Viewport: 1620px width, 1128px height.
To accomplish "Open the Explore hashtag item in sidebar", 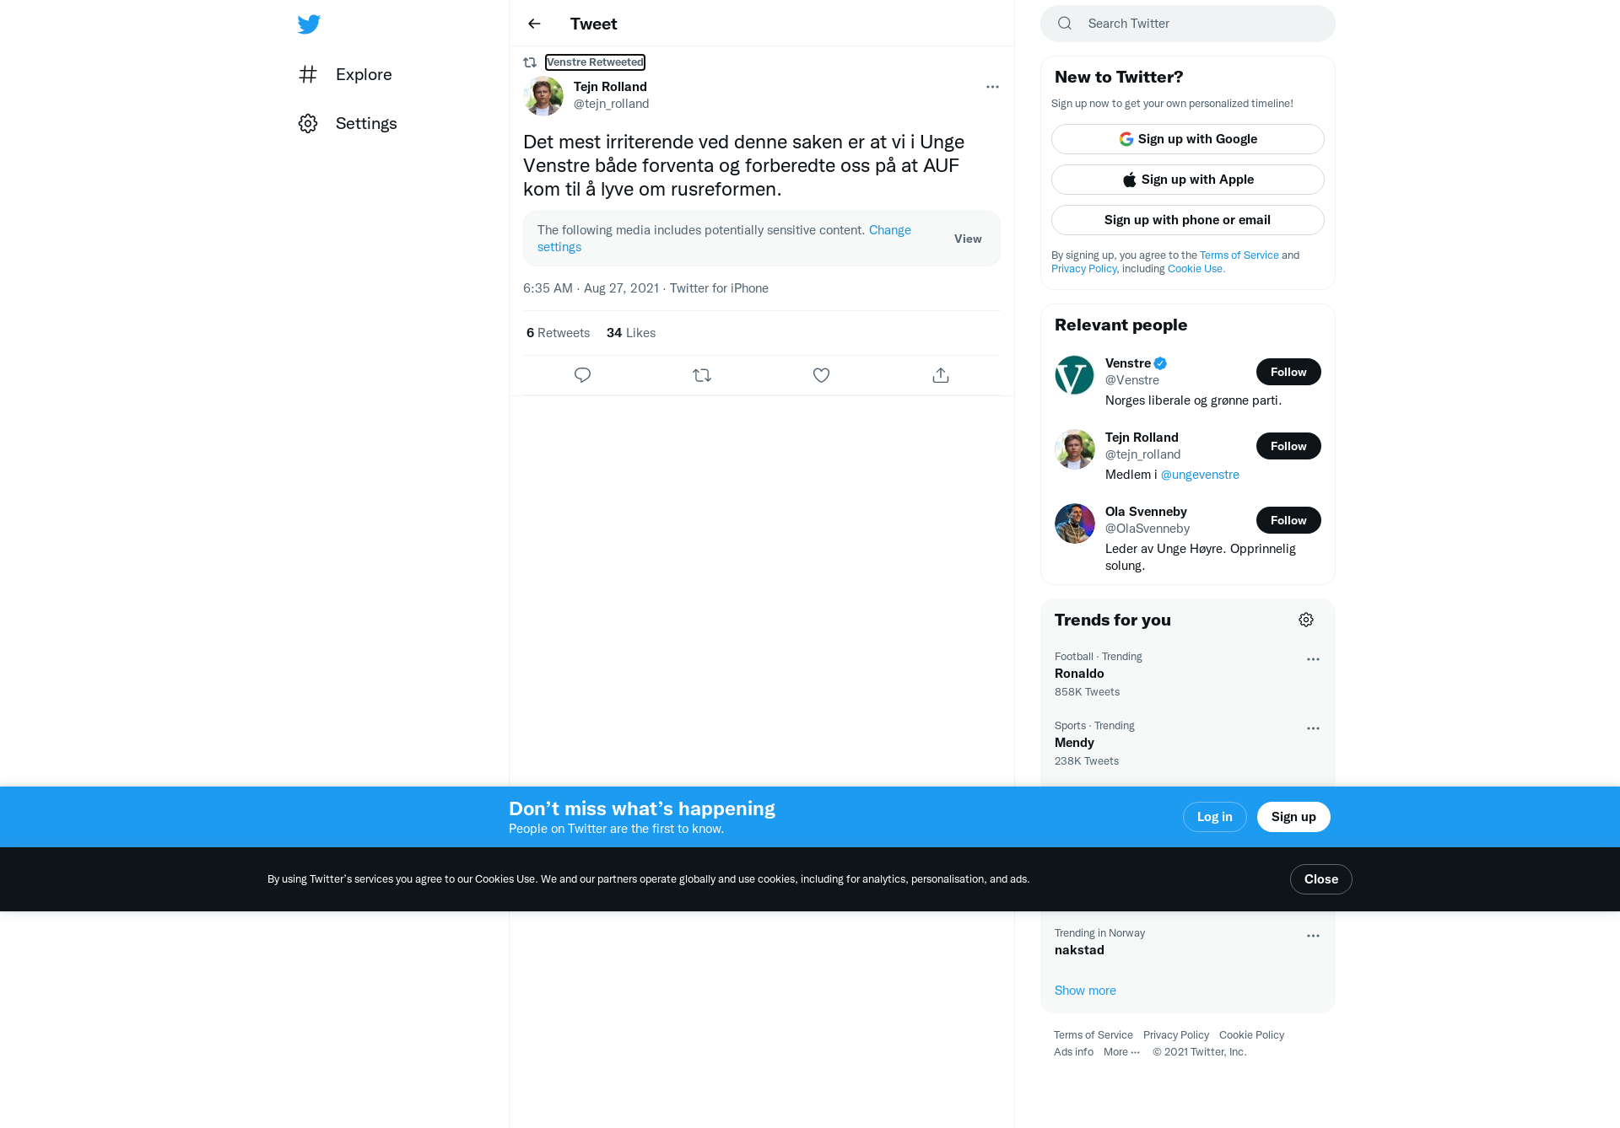I will 345,74.
